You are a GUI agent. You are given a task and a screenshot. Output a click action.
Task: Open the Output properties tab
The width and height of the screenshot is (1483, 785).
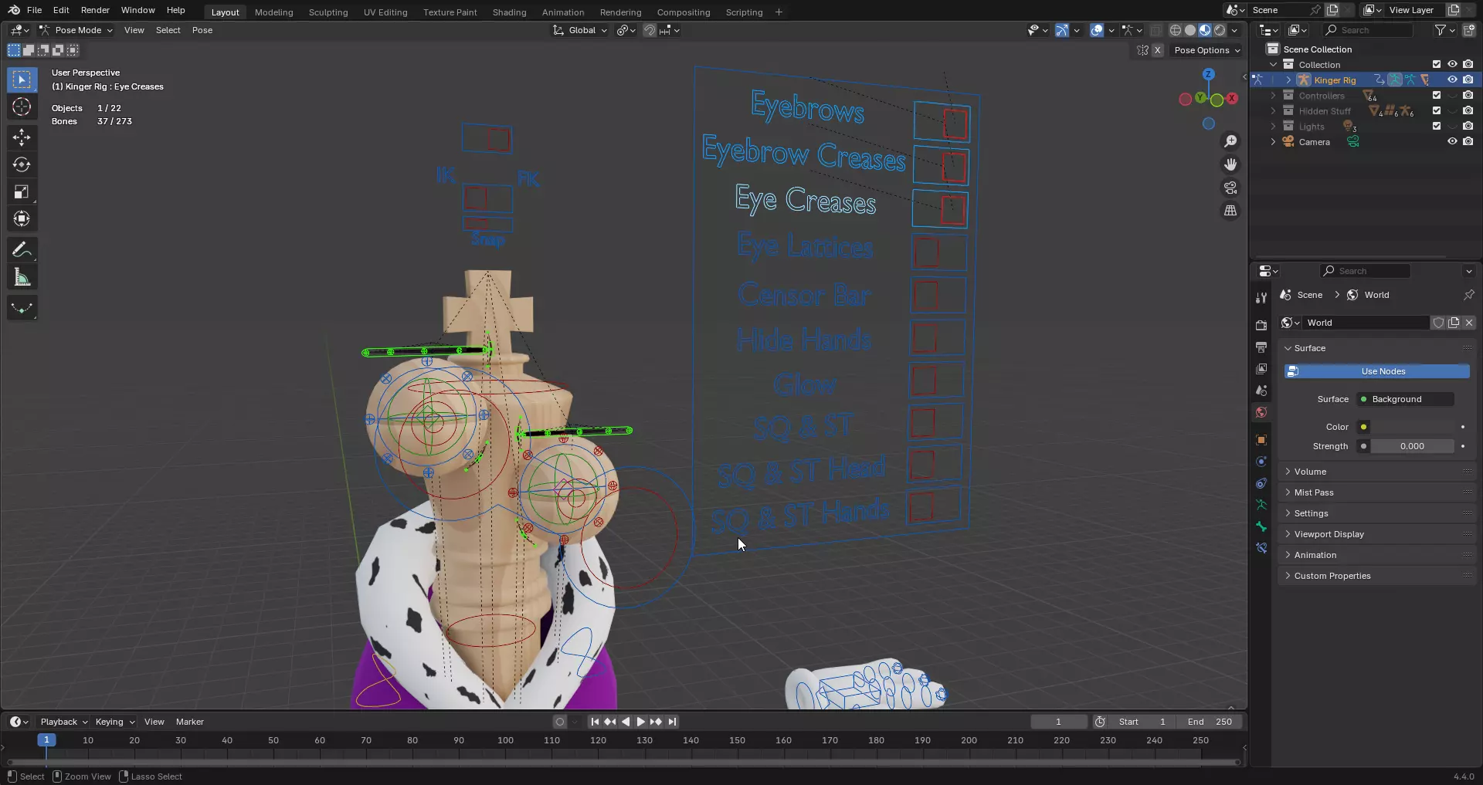point(1261,347)
